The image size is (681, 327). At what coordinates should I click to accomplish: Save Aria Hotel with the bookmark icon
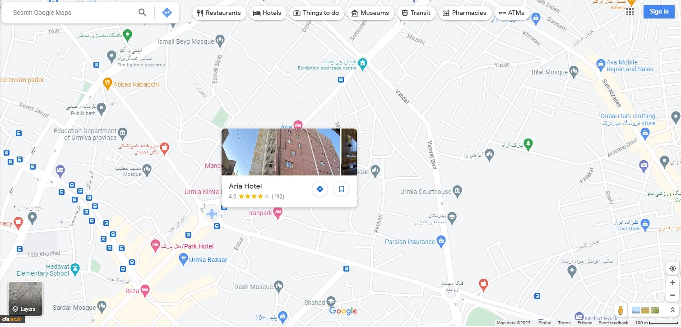tap(342, 189)
